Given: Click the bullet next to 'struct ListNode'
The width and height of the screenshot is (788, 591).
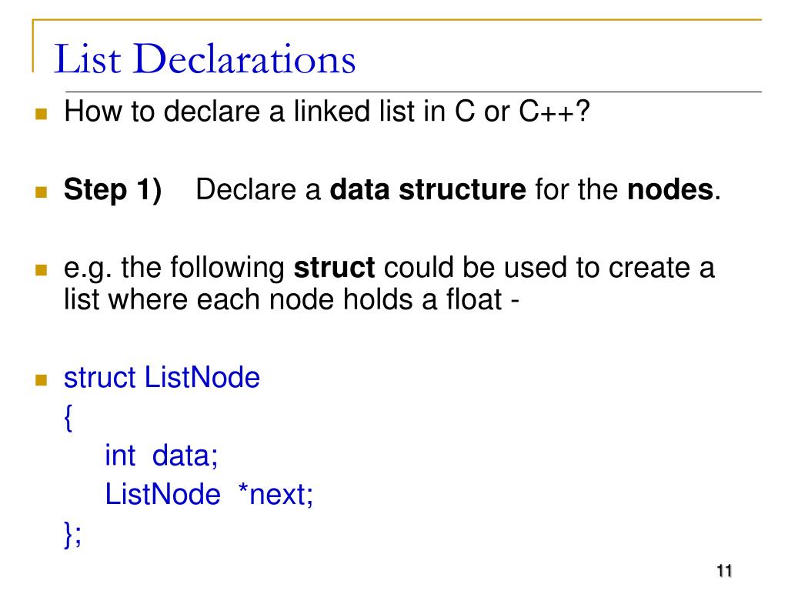Looking at the screenshot, I should point(42,379).
